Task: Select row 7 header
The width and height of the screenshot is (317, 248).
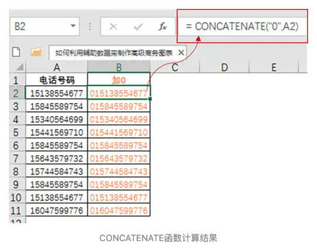Action: [x=17, y=158]
